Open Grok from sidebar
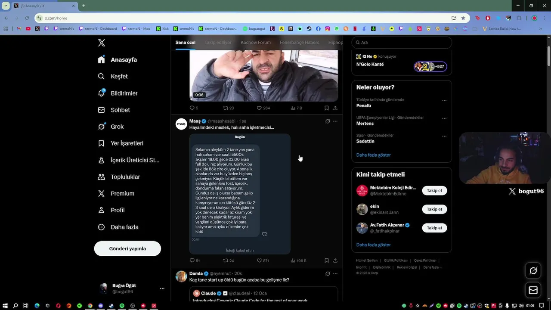The height and width of the screenshot is (310, 551). (x=111, y=127)
